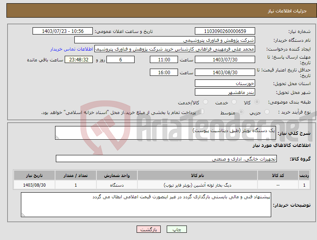Viewport: 317px width, 240px height.
Task: Click the item name cell دیگ بخار لوله آتشین
Action: (197, 185)
